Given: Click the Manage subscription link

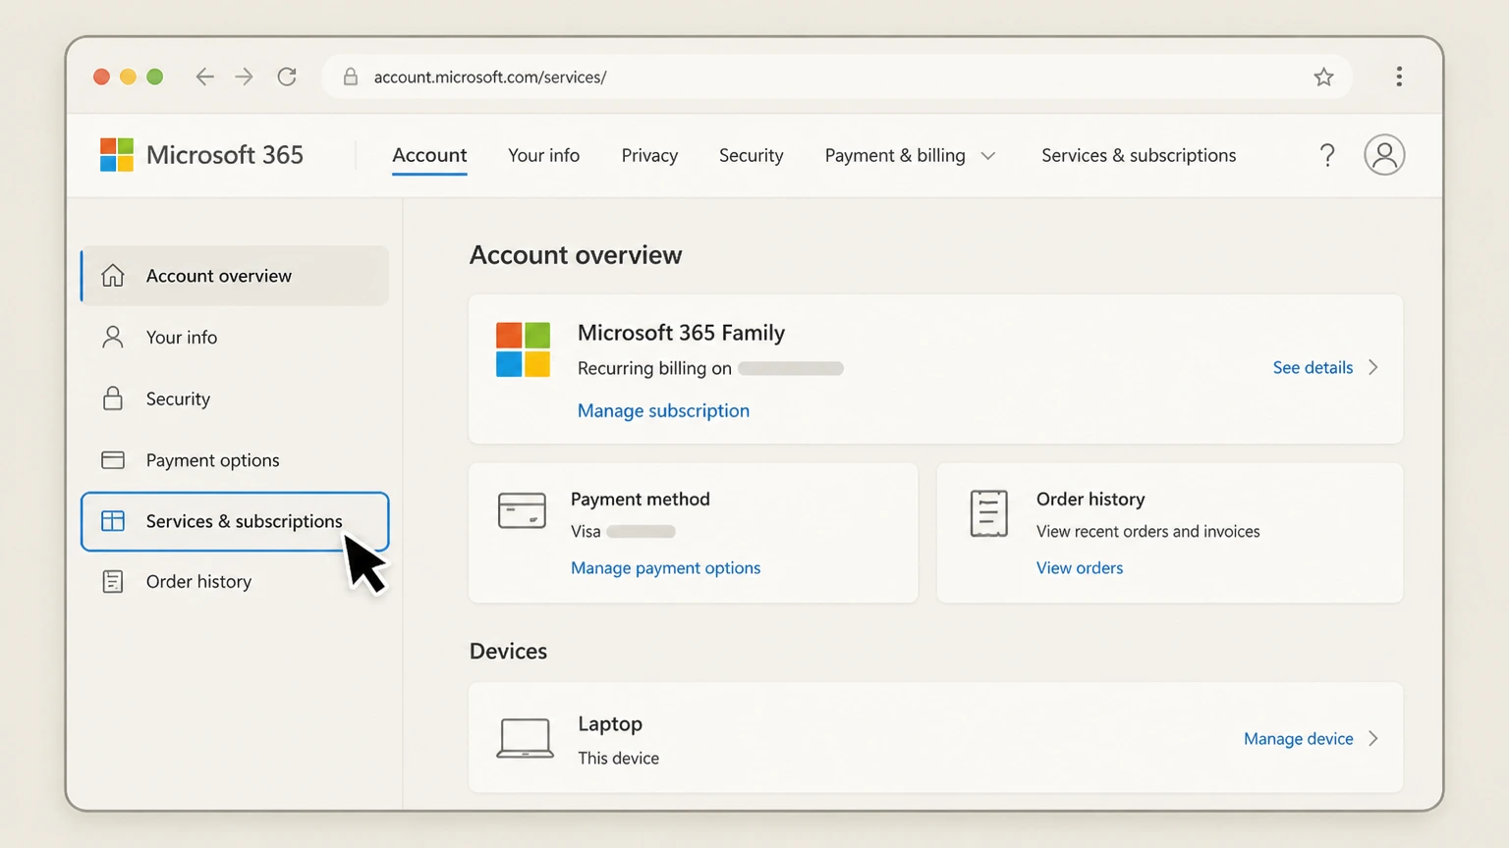Looking at the screenshot, I should point(663,410).
